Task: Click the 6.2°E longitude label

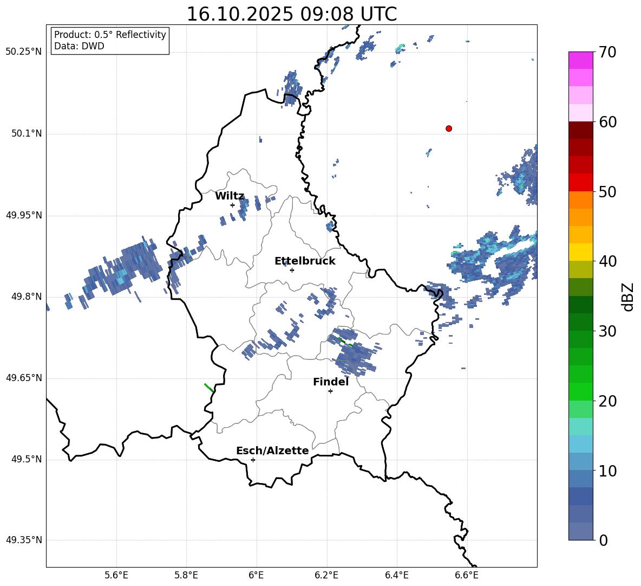Action: click(x=326, y=575)
